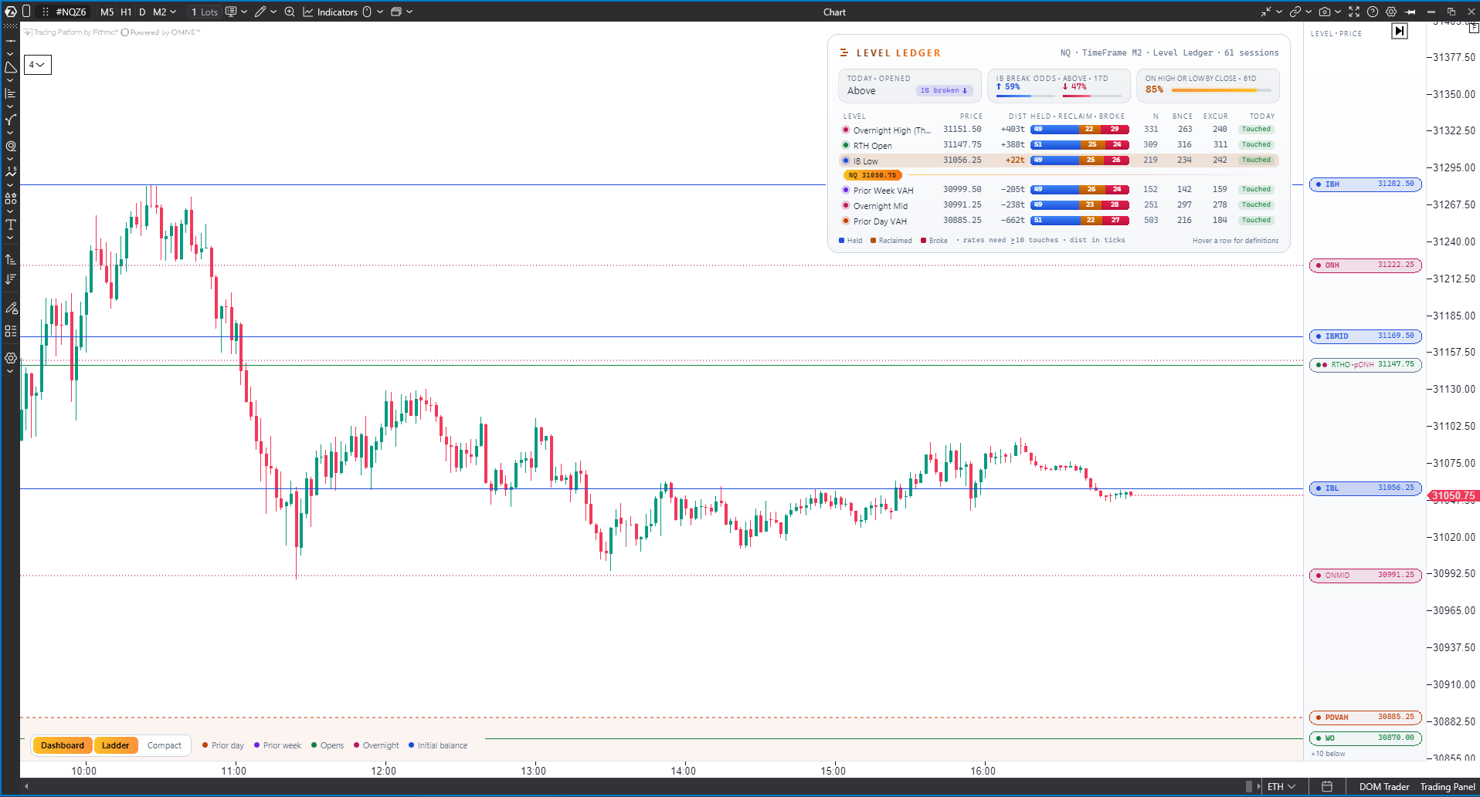The image size is (1480, 797).
Task: Click the lock drawings pencil icon
Action: (x=11, y=308)
